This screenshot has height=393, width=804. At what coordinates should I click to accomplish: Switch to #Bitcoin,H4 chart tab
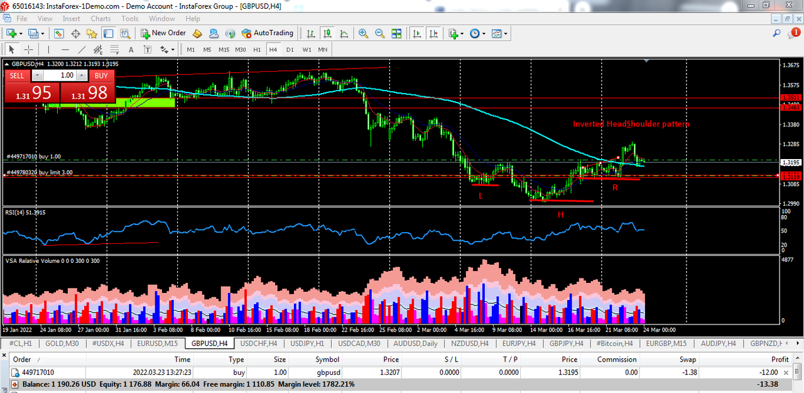[x=614, y=343]
